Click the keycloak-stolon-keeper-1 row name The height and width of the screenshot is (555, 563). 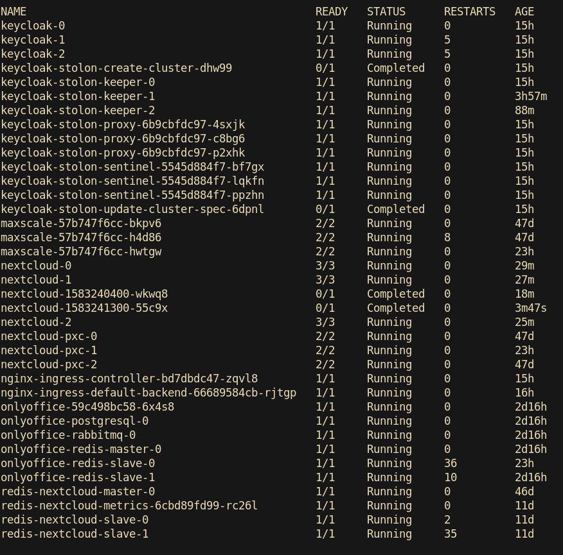coord(78,96)
